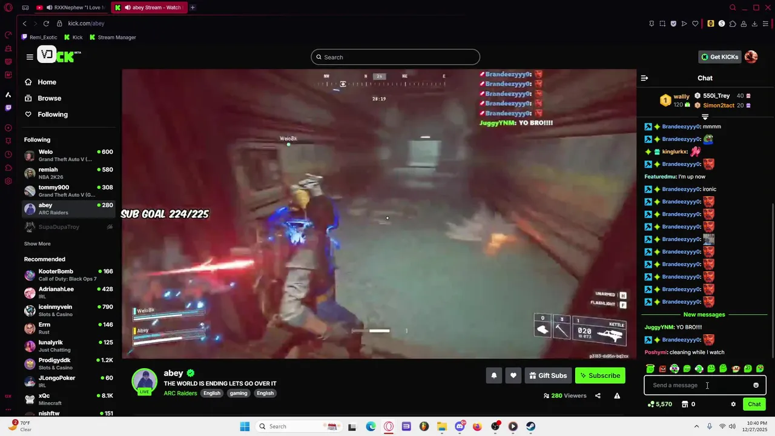Image resolution: width=775 pixels, height=436 pixels.
Task: Click the red angry emote in quick bar
Action: pyautogui.click(x=662, y=368)
